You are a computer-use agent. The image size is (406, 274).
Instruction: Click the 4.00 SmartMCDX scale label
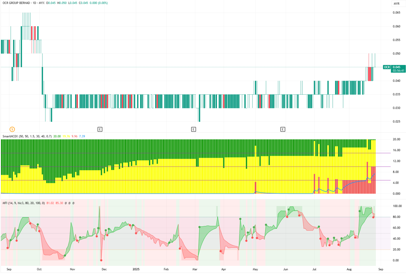(396, 183)
